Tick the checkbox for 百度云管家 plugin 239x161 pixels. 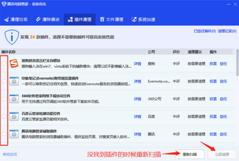click(x=4, y=116)
